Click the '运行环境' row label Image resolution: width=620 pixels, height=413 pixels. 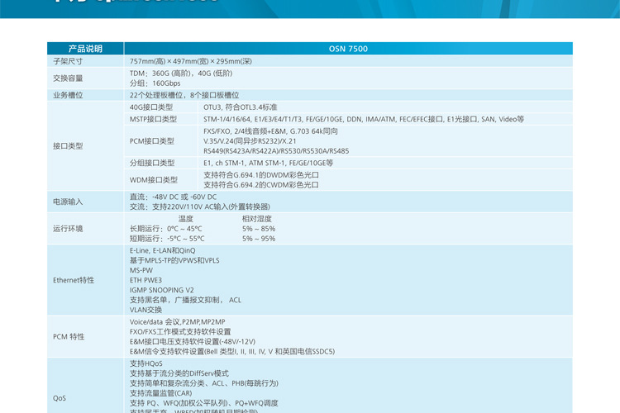click(68, 229)
